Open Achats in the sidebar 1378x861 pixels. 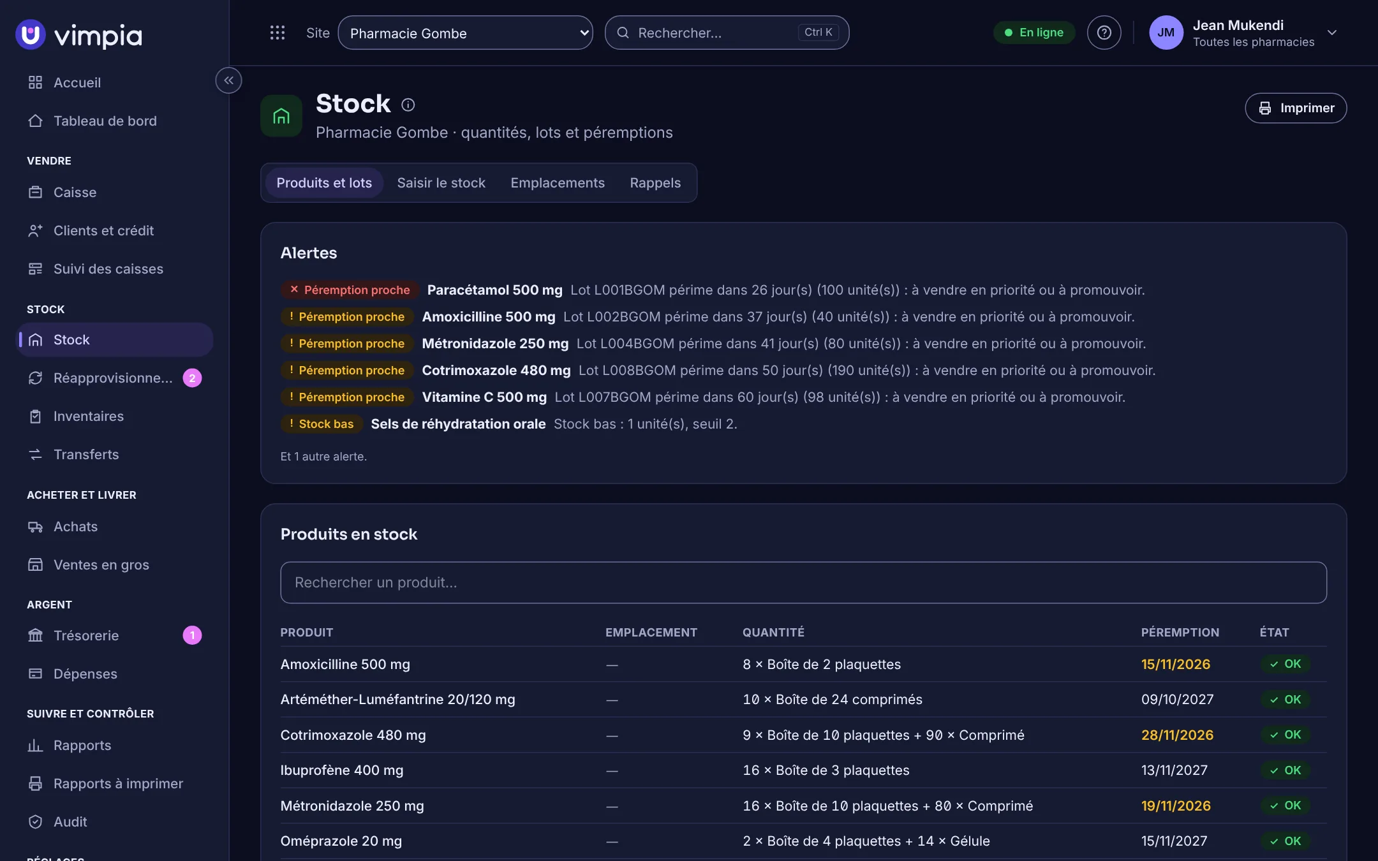pyautogui.click(x=115, y=526)
